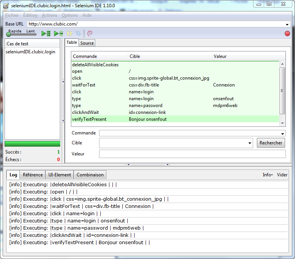Open the Aide menu

pyautogui.click(x=87, y=15)
